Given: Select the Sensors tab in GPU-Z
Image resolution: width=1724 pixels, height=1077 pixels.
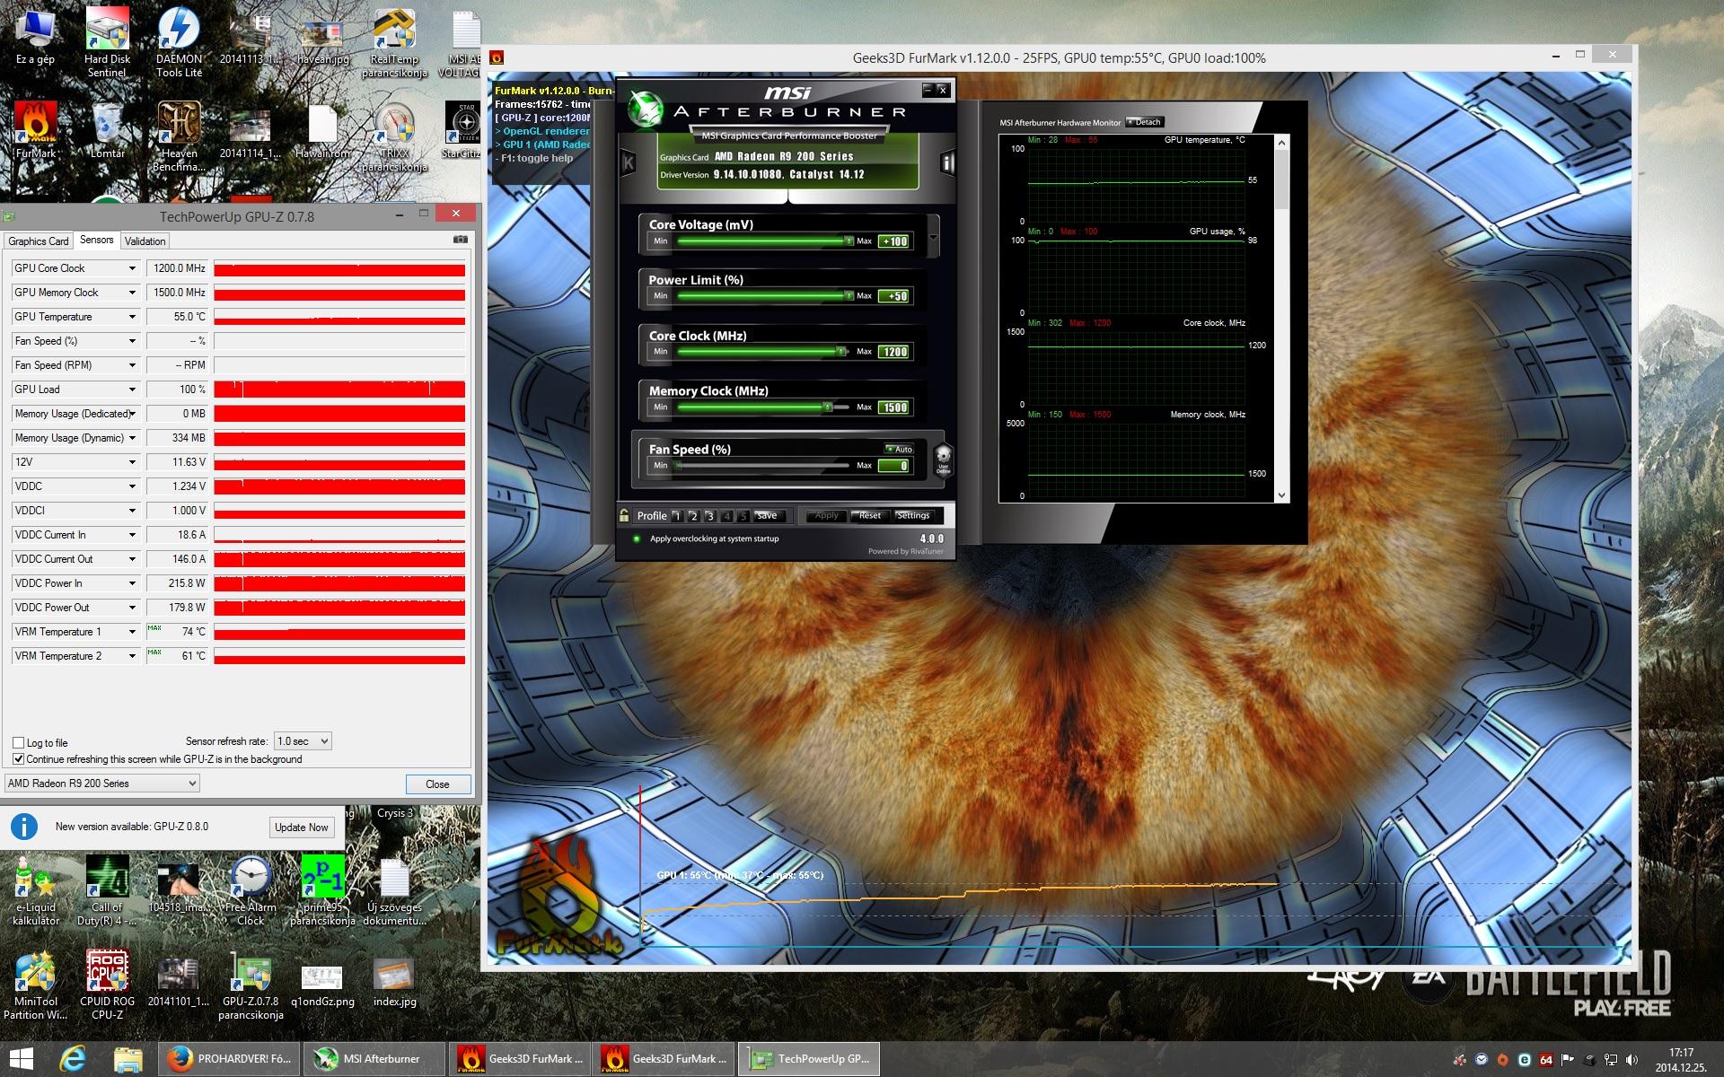Looking at the screenshot, I should (97, 240).
